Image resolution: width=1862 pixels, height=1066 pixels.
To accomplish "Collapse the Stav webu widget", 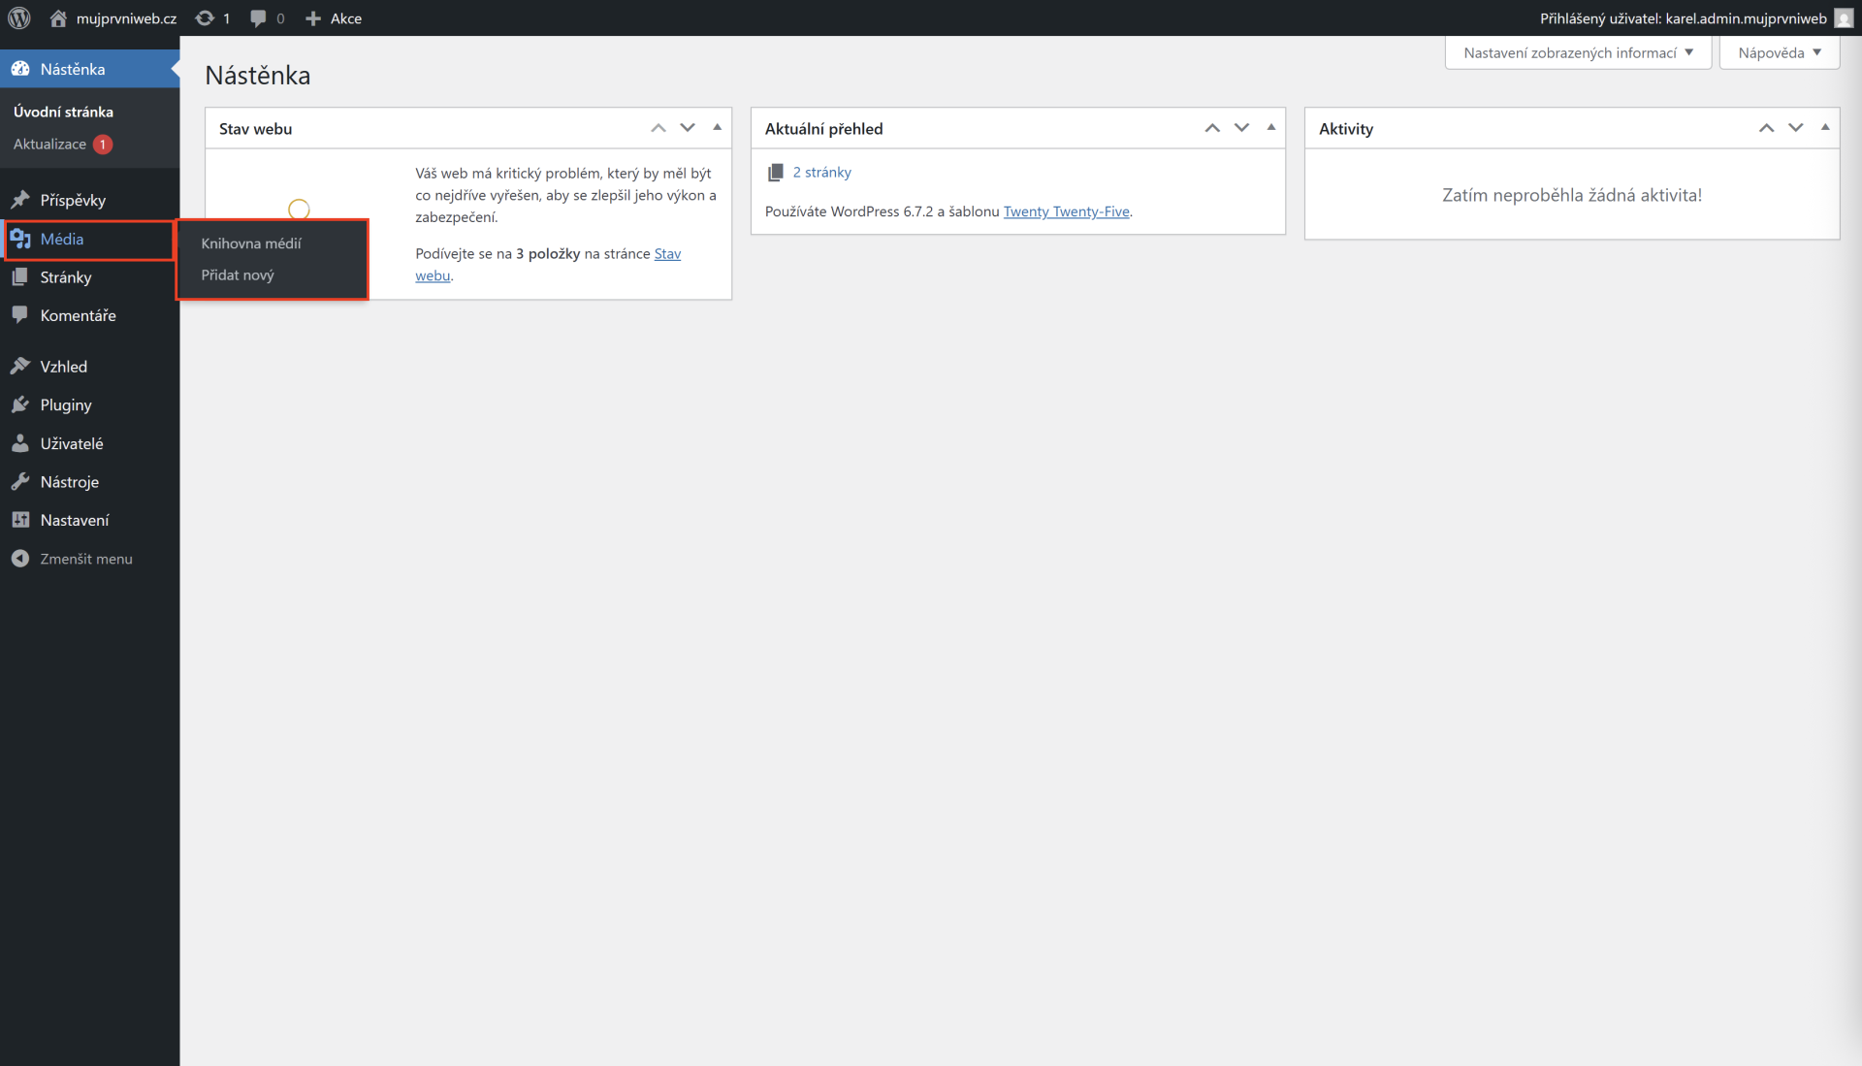I will tap(717, 127).
